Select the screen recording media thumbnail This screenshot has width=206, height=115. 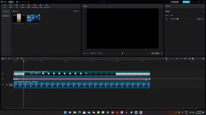click(x=19, y=18)
